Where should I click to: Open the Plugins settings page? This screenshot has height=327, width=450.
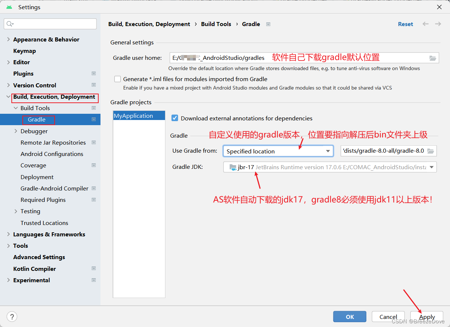coord(23,74)
